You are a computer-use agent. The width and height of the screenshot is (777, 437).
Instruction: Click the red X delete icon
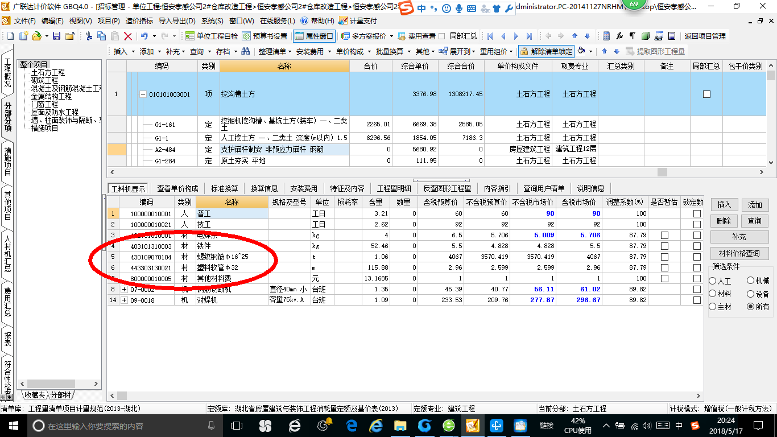pyautogui.click(x=128, y=36)
